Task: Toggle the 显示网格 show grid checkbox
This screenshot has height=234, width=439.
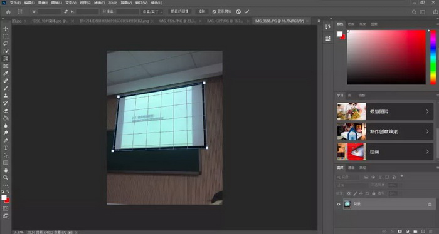Action: coord(214,12)
